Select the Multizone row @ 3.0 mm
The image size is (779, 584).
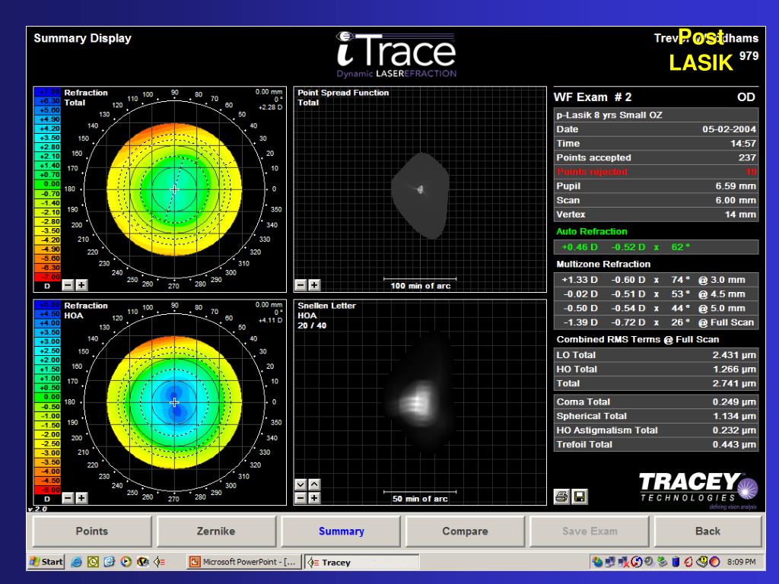(657, 280)
